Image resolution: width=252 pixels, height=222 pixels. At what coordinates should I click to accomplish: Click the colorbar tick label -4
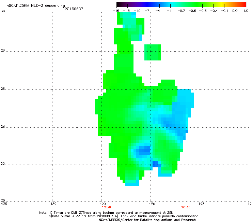(158, 11)
